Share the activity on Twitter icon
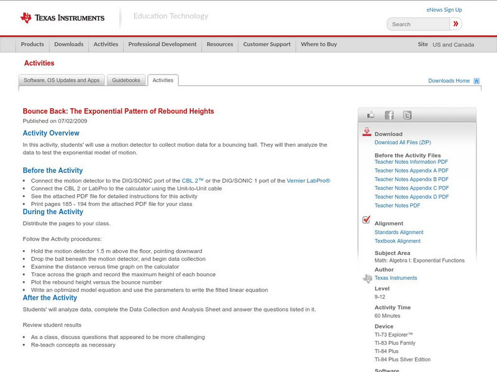This screenshot has width=497, height=372. click(407, 115)
